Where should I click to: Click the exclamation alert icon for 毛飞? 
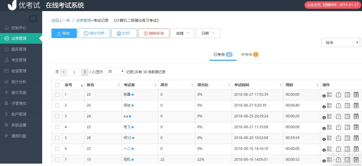click(338, 127)
